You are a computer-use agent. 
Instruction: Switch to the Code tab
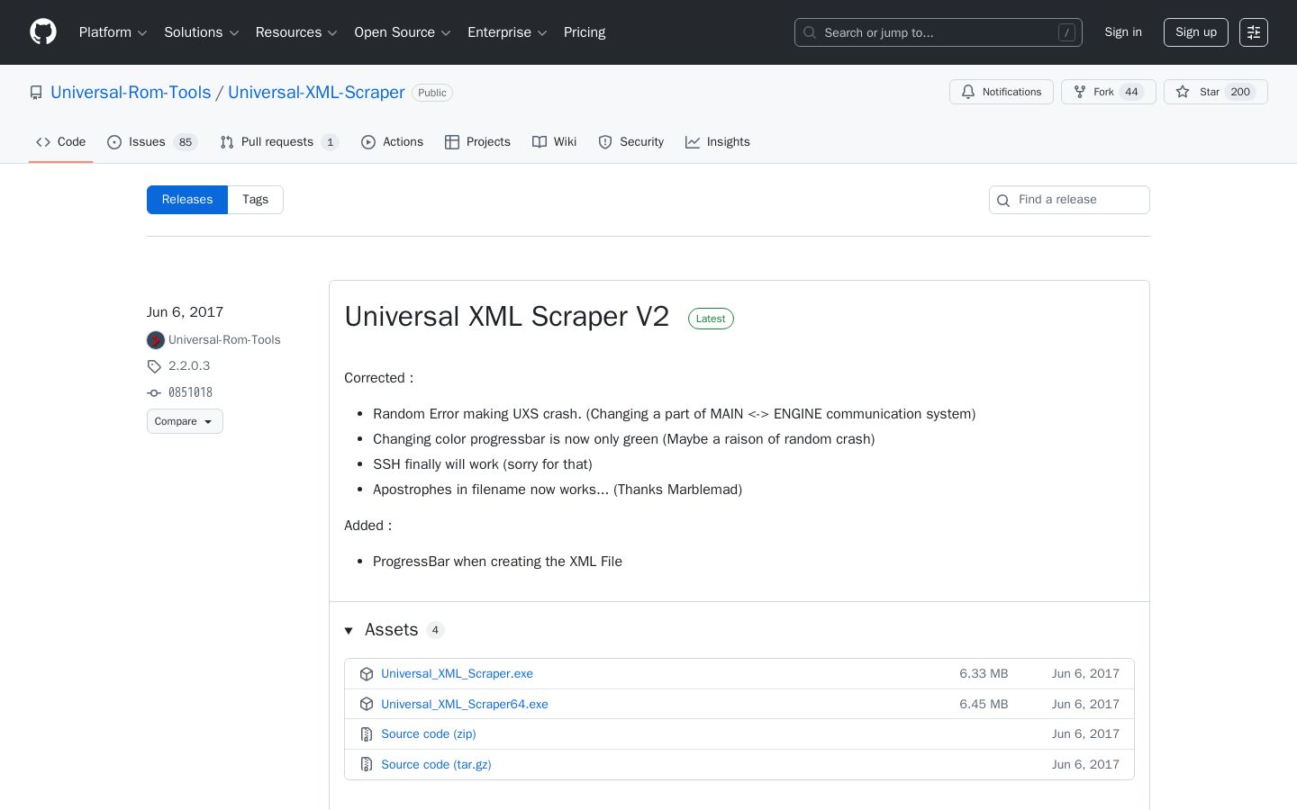point(61,142)
